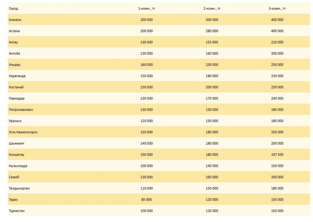Select the Астана city cell
Image resolution: width=313 pixels, height=222 pixels.
(14, 31)
